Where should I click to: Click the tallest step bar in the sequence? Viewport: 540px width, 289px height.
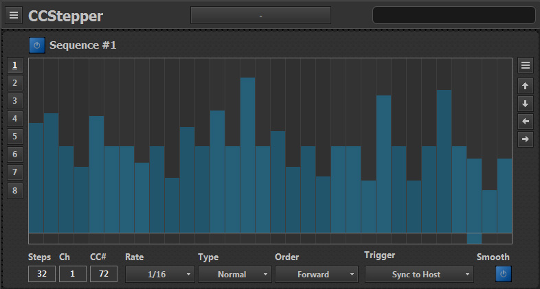click(x=247, y=155)
